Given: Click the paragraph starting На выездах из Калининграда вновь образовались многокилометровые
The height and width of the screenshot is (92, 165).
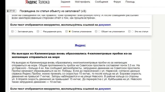Looking at the screenshot, I should point(77,72).
